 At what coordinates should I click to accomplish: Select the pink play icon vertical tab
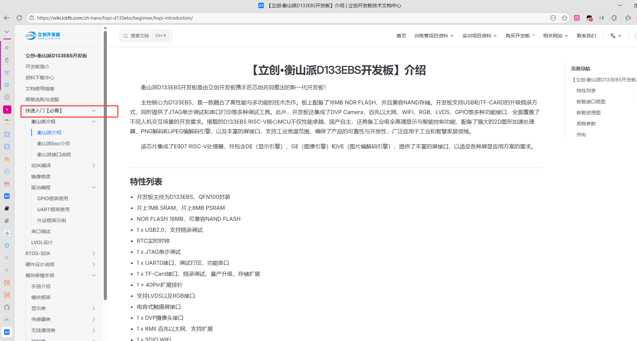(x=7, y=110)
